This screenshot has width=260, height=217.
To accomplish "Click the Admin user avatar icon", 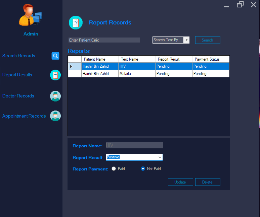I will click(x=31, y=15).
